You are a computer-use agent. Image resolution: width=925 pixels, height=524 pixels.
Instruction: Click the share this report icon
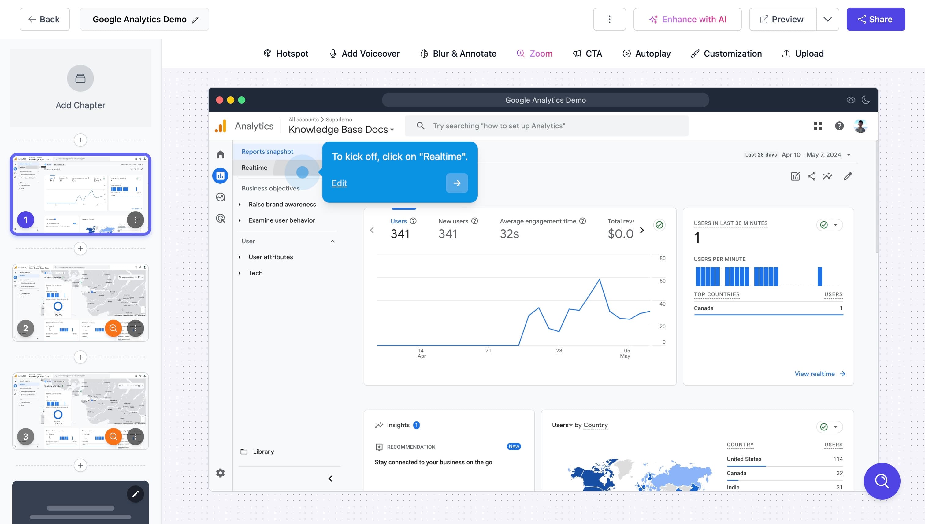coord(811,176)
